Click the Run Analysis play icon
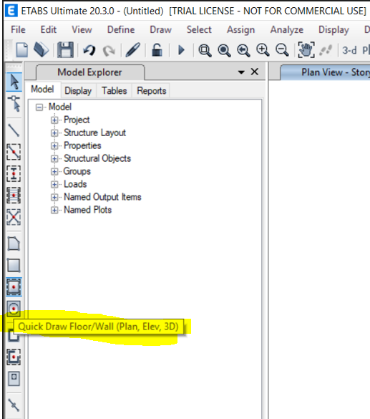The height and width of the screenshot is (419, 370). click(x=181, y=50)
